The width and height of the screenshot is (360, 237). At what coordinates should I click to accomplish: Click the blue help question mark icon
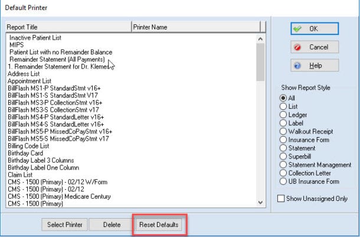297,66
